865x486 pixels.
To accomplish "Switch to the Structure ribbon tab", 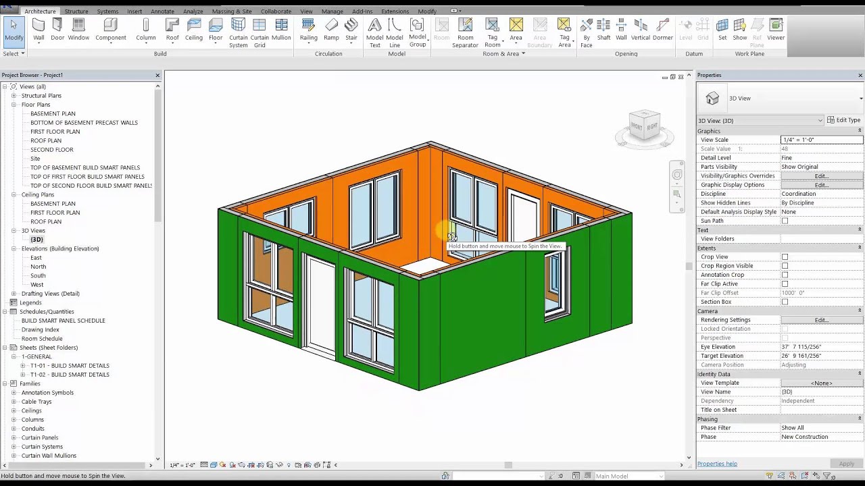I will click(76, 11).
